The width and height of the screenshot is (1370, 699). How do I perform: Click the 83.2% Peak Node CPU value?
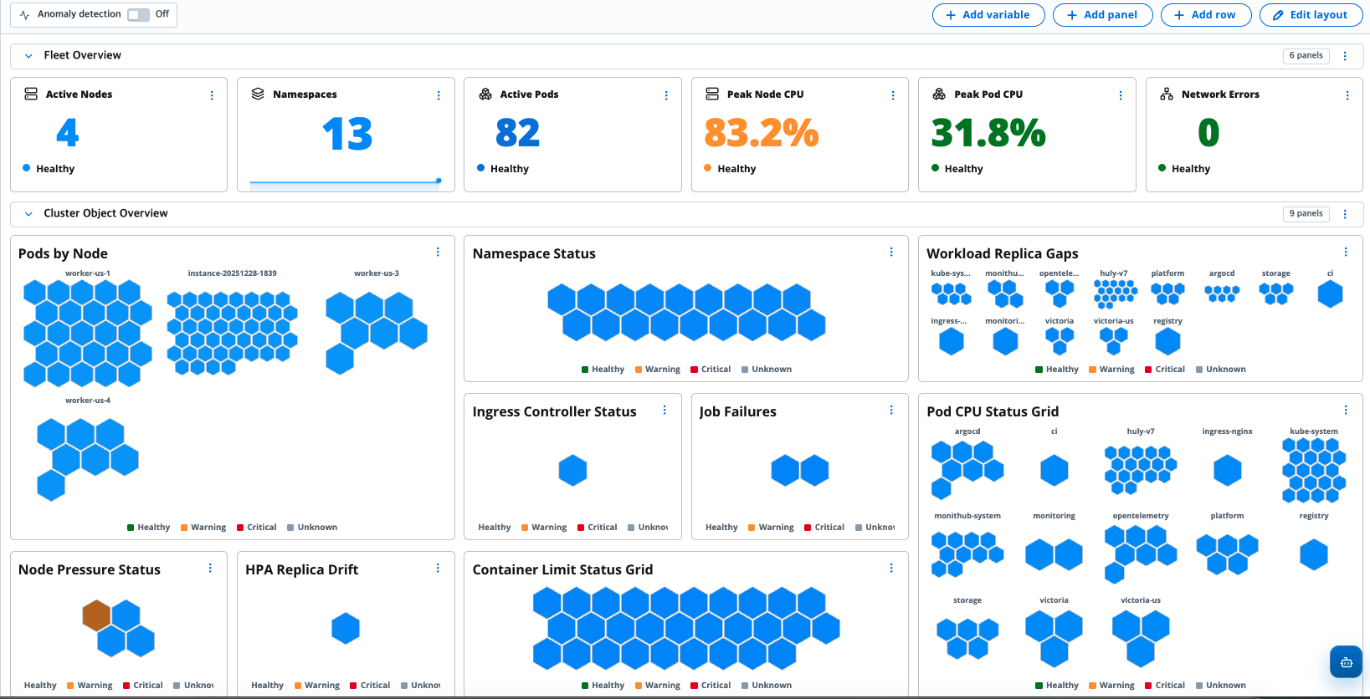pos(762,133)
